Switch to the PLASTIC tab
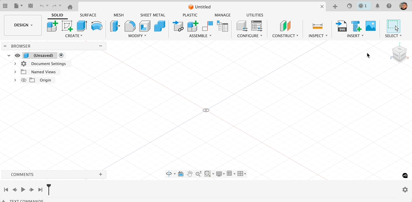This screenshot has height=202, width=412. point(190,15)
